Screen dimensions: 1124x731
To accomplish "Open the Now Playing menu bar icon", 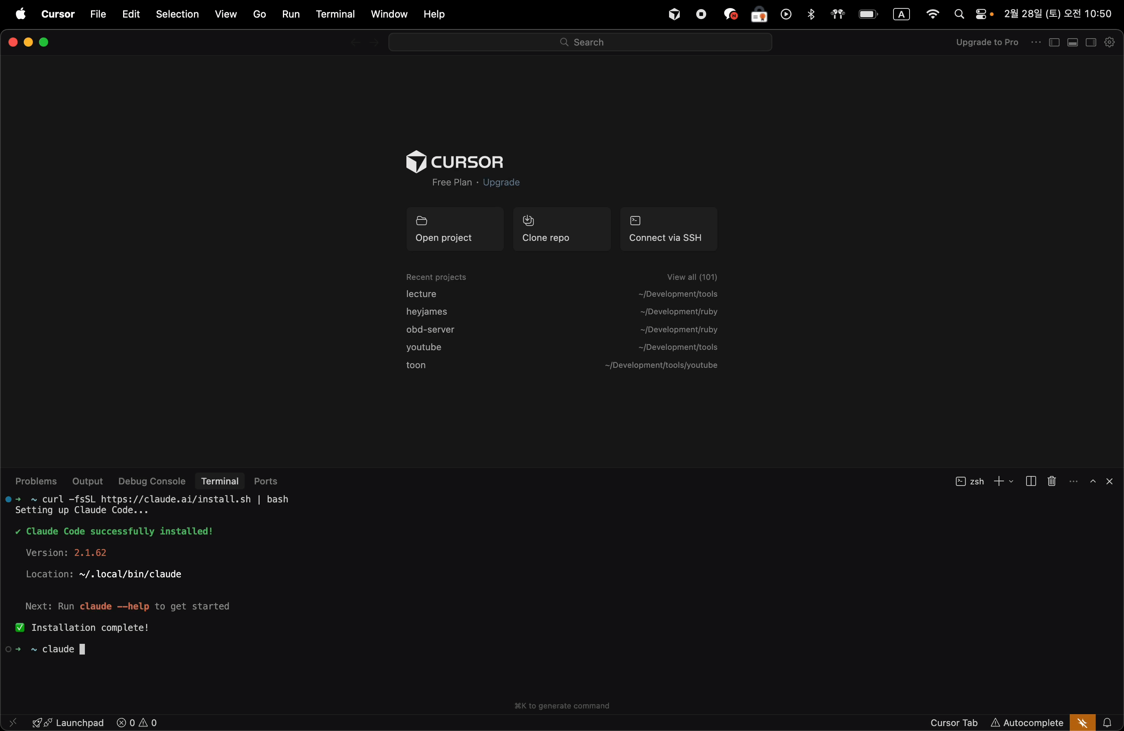I will pyautogui.click(x=786, y=15).
